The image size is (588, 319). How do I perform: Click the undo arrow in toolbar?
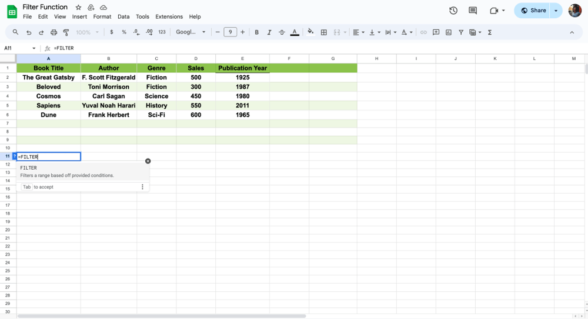(x=28, y=32)
